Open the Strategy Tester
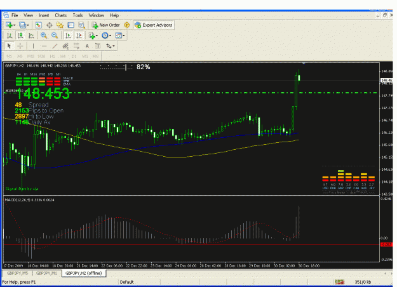Viewport: 397px width, 287px height. 81,25
